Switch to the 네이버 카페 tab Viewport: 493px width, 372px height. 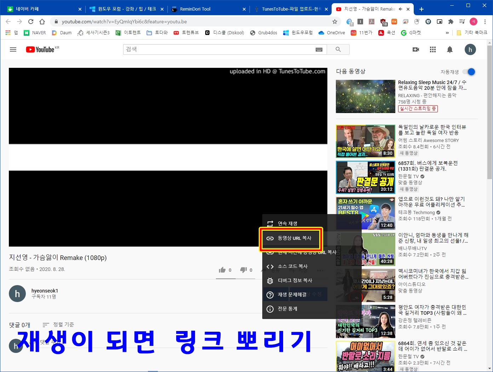44,9
